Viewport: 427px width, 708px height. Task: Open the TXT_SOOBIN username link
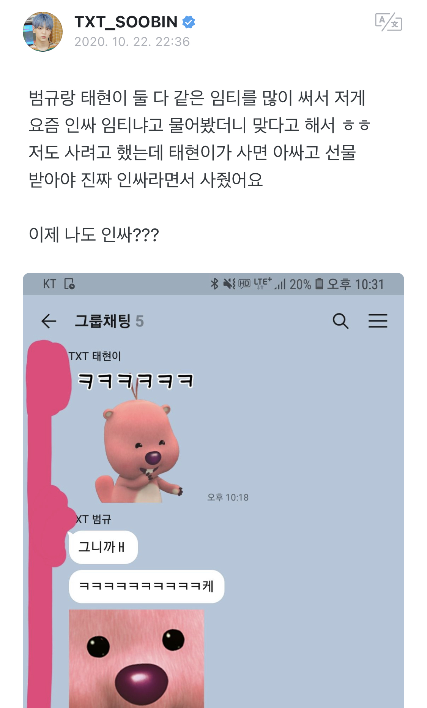point(126,22)
